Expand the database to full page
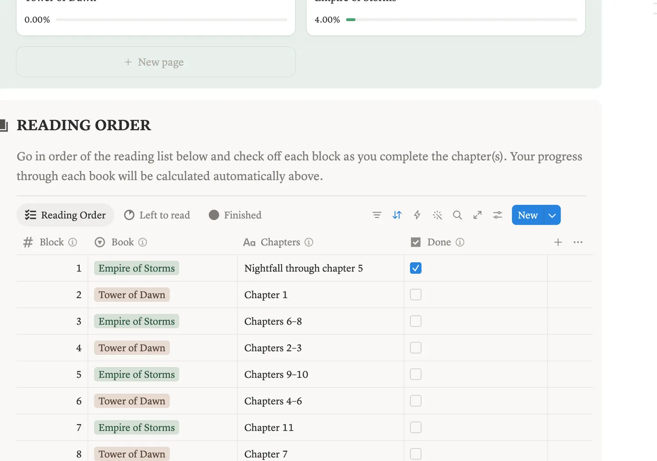This screenshot has width=657, height=461. pos(477,215)
